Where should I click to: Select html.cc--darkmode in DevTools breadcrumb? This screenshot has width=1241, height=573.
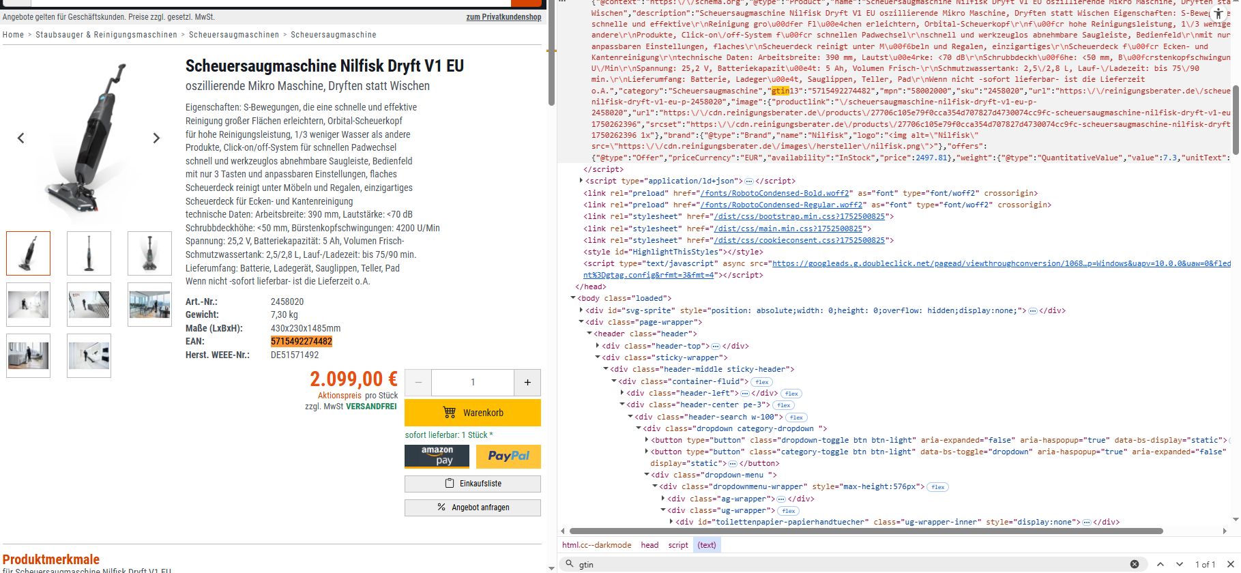pyautogui.click(x=596, y=545)
